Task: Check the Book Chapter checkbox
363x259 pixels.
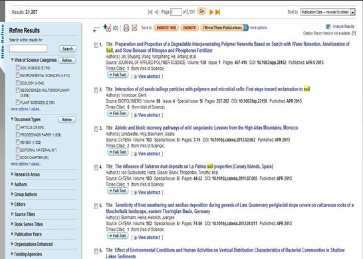Action: point(17,157)
